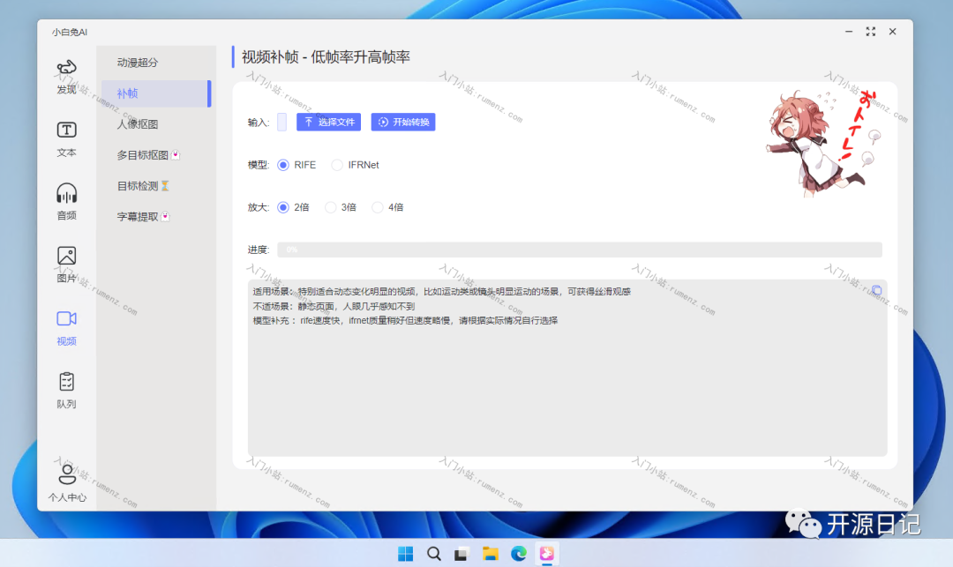This screenshot has width=953, height=567.
Task: Click the 适用场景 description line
Action: click(x=442, y=292)
